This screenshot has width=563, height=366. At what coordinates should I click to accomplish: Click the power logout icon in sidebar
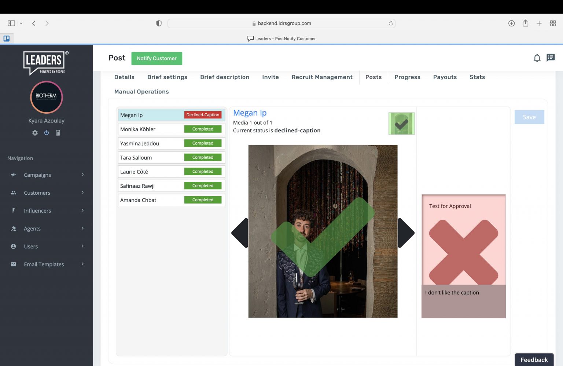pos(47,133)
